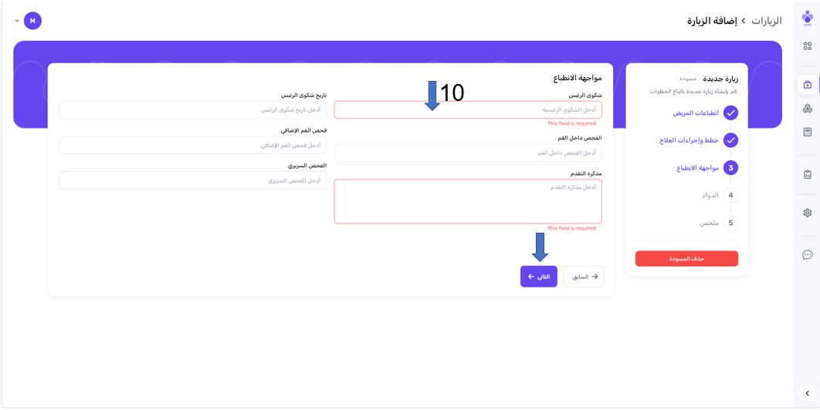Screen dimensions: 820x410
Task: Open the document icon below patients icon
Action: point(807,133)
